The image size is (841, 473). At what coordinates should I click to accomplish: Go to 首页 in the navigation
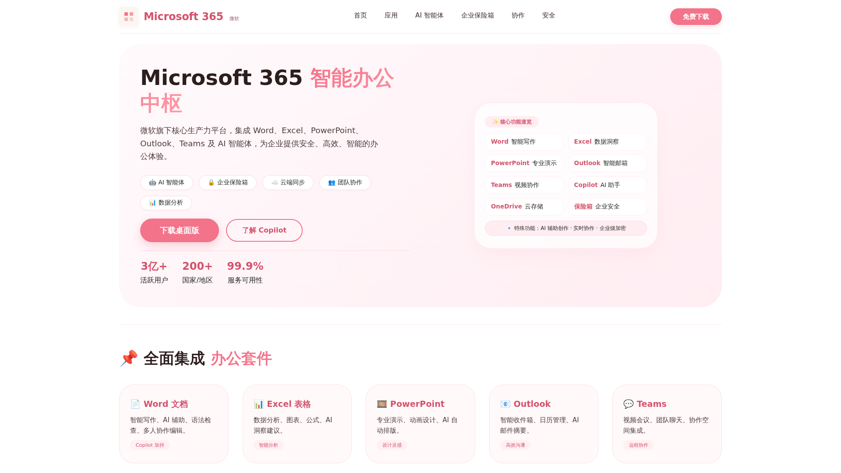coord(360,15)
